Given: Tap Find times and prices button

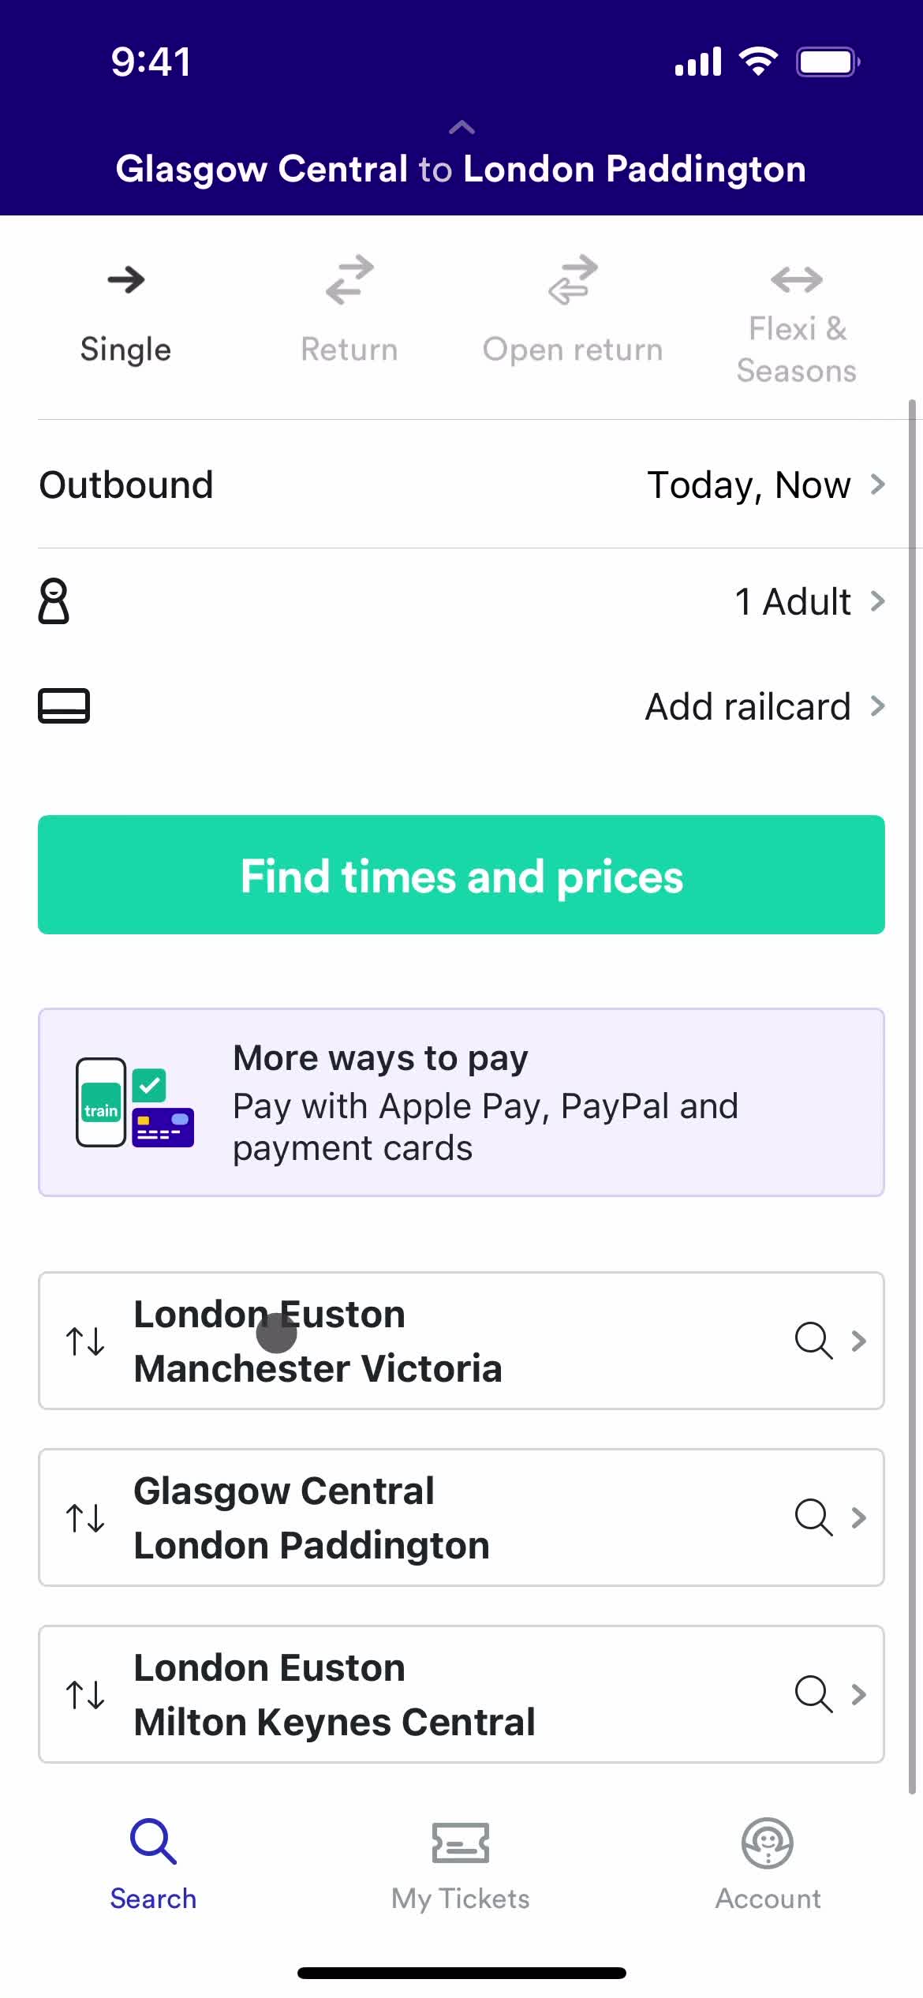Looking at the screenshot, I should 461,875.
